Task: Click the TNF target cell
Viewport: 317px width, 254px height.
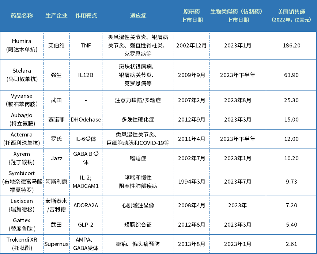Action: [86, 45]
